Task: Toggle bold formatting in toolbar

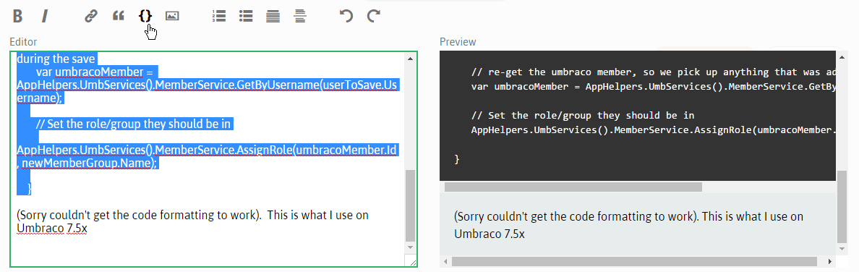Action: (x=17, y=16)
